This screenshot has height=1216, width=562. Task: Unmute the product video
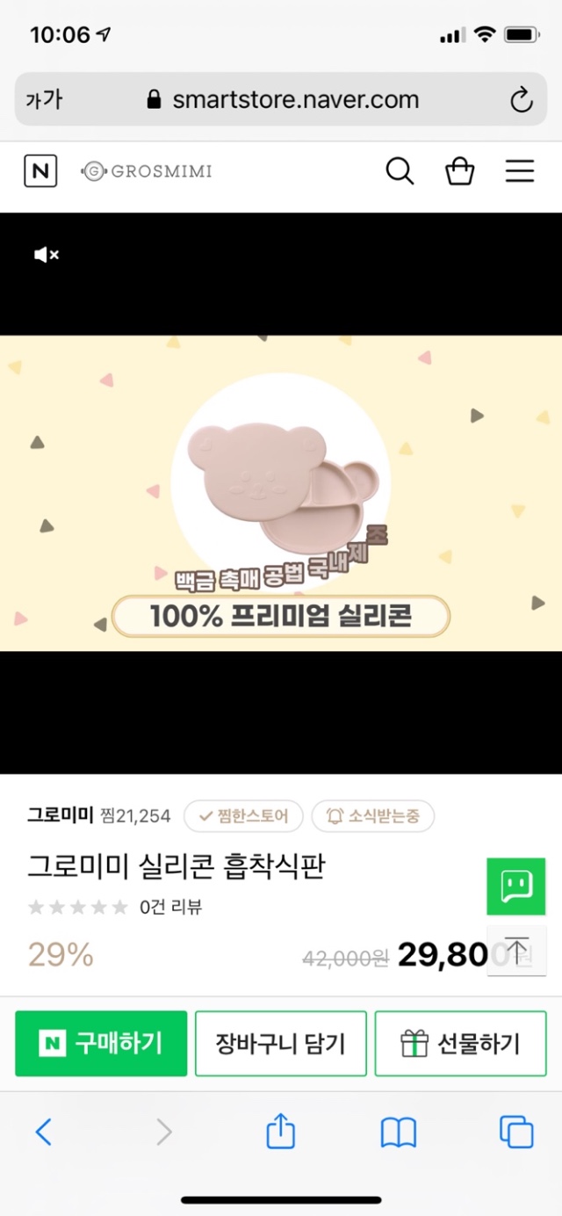pyautogui.click(x=46, y=255)
